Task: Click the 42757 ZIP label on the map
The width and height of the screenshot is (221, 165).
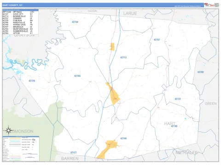Action: [x=157, y=40]
